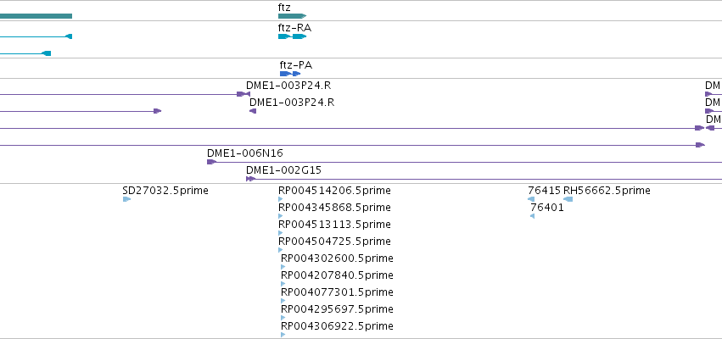The image size is (722, 339).
Task: Click the SD27032.5prime arrow marker
Action: (126, 199)
